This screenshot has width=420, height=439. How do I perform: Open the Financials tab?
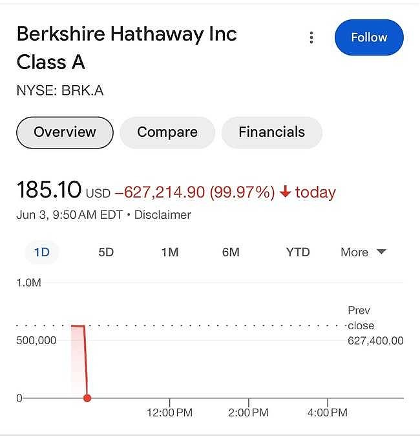click(x=272, y=132)
